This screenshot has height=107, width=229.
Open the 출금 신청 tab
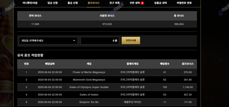click(x=73, y=3)
